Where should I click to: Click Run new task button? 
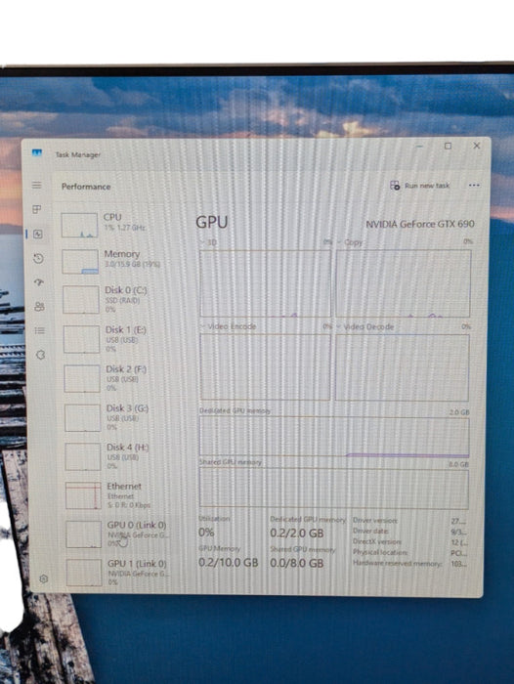pyautogui.click(x=420, y=186)
